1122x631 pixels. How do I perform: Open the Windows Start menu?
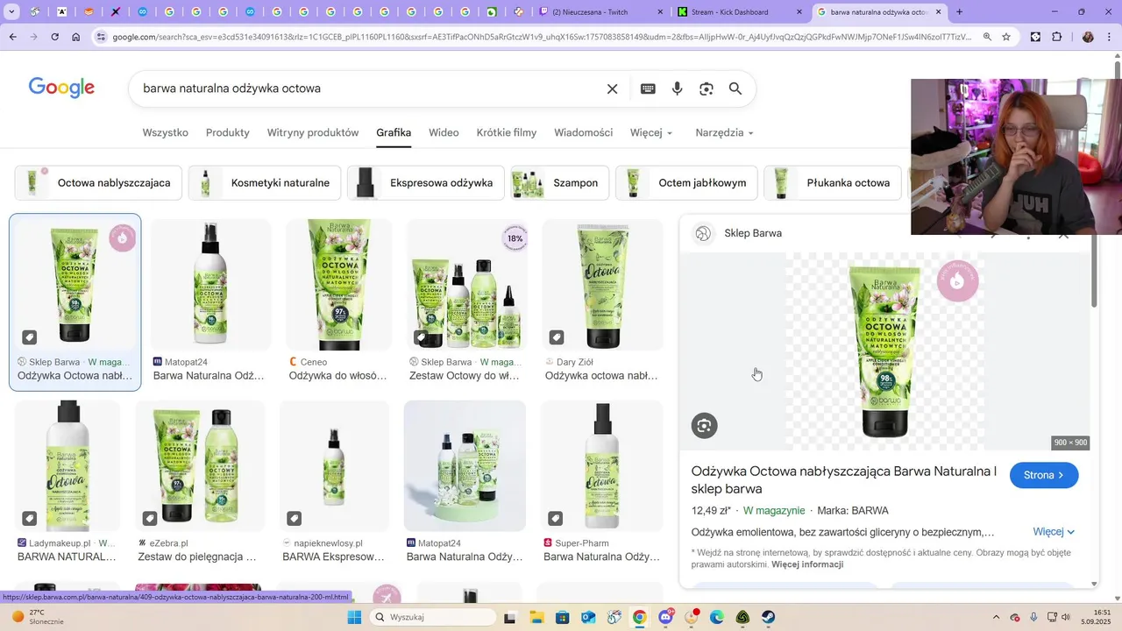coord(354,617)
